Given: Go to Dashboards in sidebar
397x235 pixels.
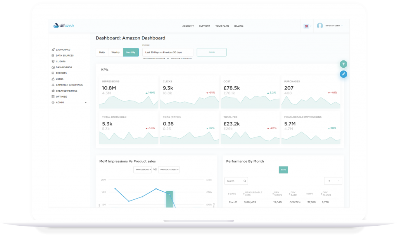Looking at the screenshot, I should coord(64,67).
